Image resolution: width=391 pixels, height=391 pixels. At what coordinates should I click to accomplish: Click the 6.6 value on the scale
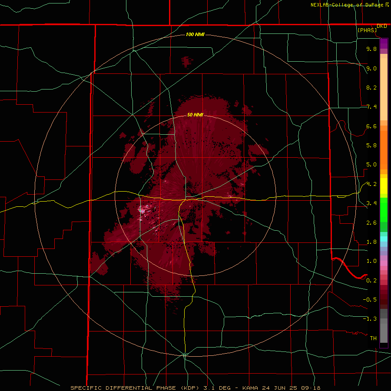[371, 126]
